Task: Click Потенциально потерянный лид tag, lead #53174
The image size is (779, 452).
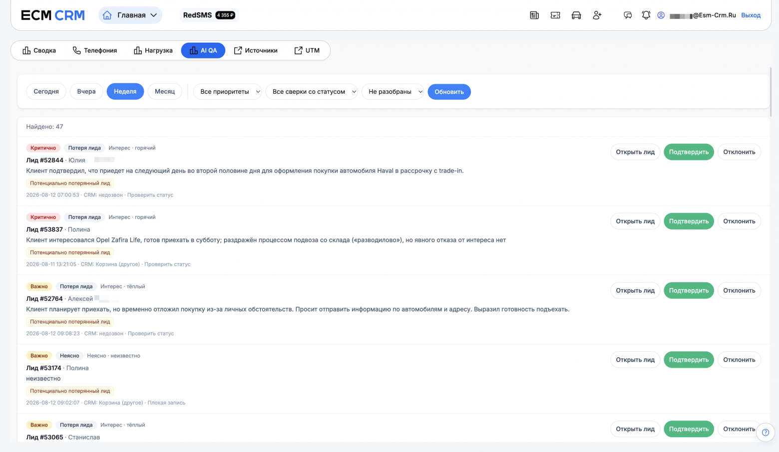Action: [x=70, y=391]
